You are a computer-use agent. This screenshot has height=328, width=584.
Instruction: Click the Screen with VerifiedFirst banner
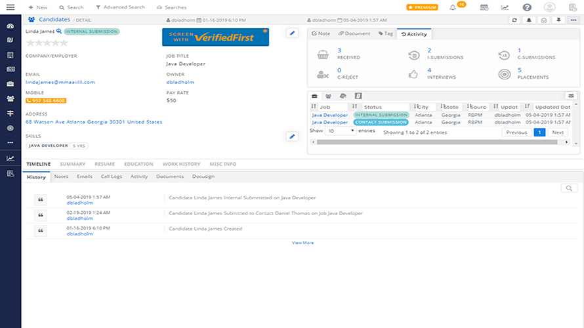(215, 37)
